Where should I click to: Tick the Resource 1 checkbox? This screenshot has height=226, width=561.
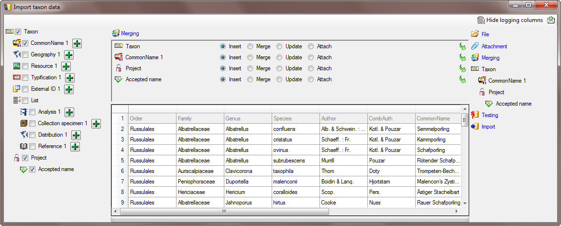coord(25,66)
